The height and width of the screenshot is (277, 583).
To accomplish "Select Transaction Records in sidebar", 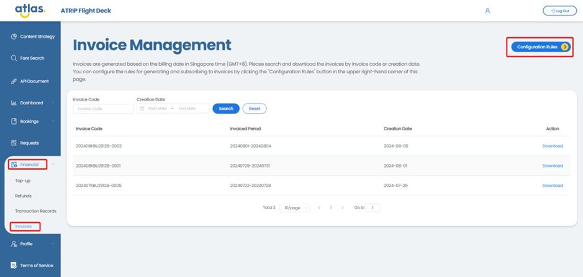I will click(35, 211).
